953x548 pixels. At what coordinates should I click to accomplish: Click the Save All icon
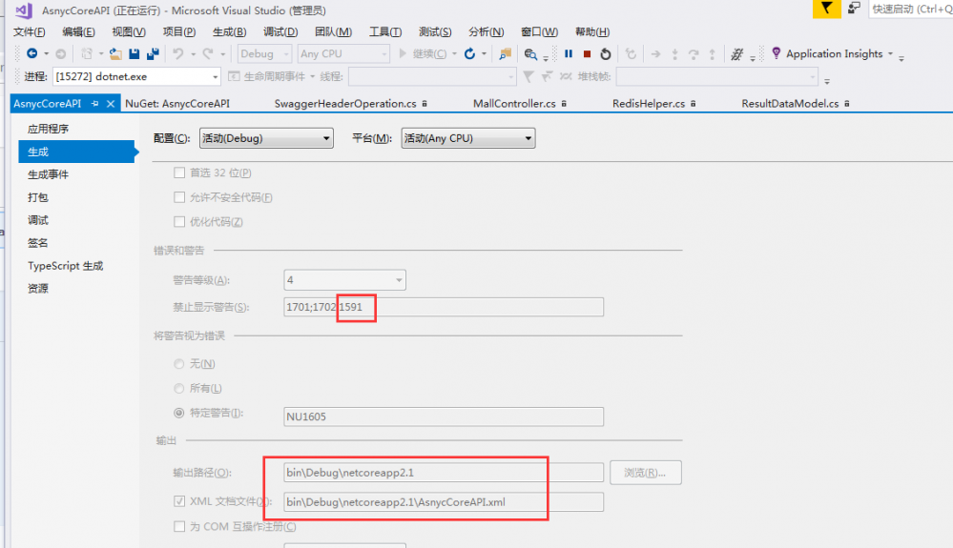click(x=153, y=54)
